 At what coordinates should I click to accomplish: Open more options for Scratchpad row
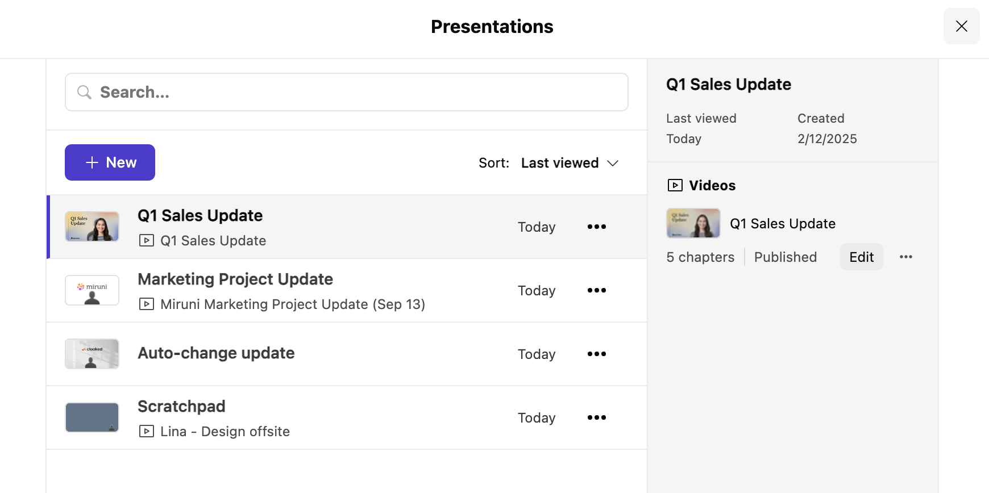(596, 417)
